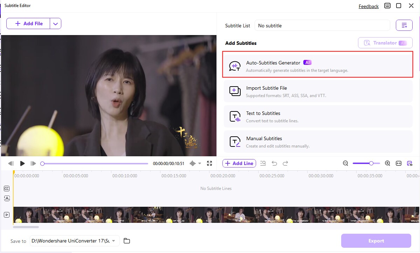The image size is (420, 253).
Task: Fit timeline to window width
Action: [x=399, y=163]
